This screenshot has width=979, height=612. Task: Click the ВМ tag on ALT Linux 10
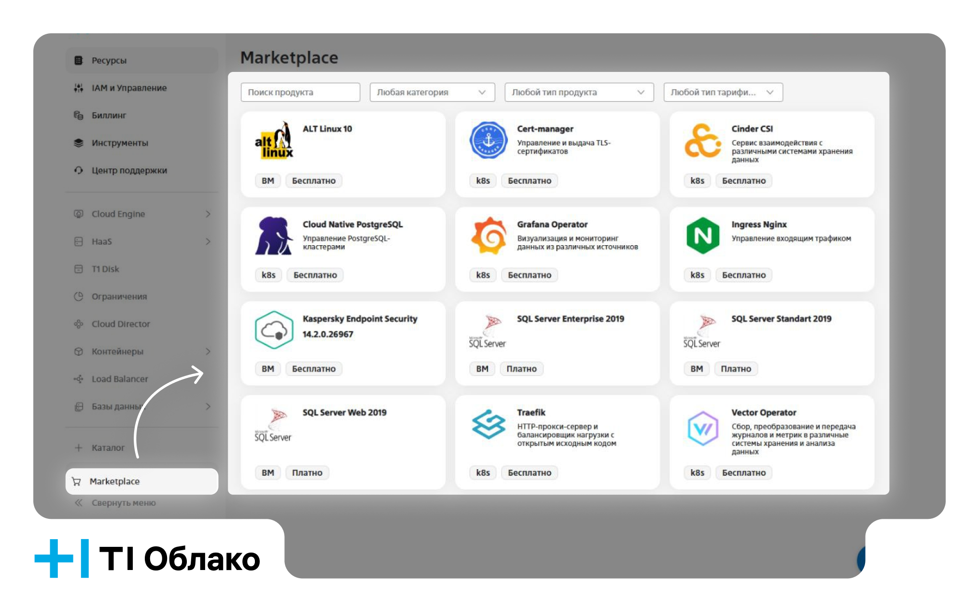tap(268, 181)
